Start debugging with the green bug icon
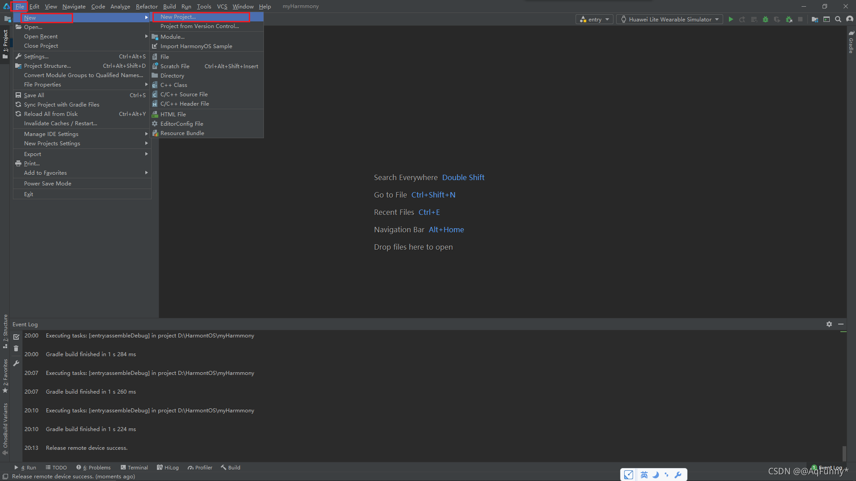Image resolution: width=856 pixels, height=481 pixels. pyautogui.click(x=765, y=20)
